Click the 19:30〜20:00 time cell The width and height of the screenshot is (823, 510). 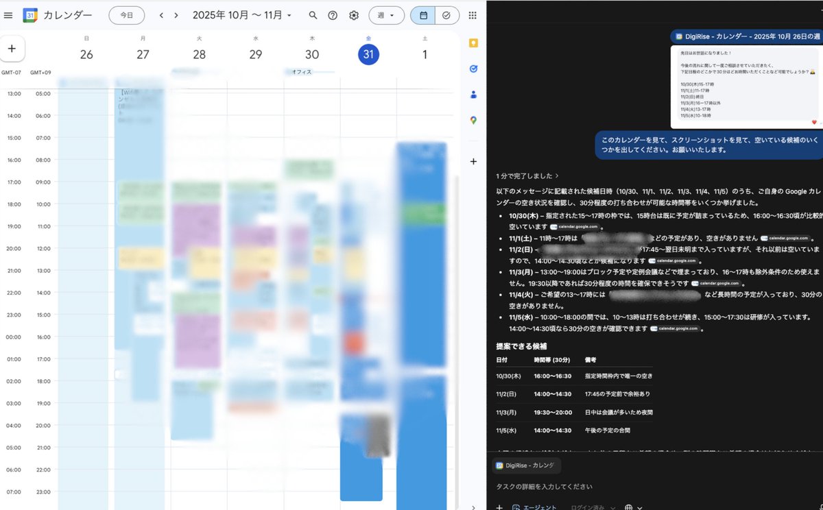553,412
